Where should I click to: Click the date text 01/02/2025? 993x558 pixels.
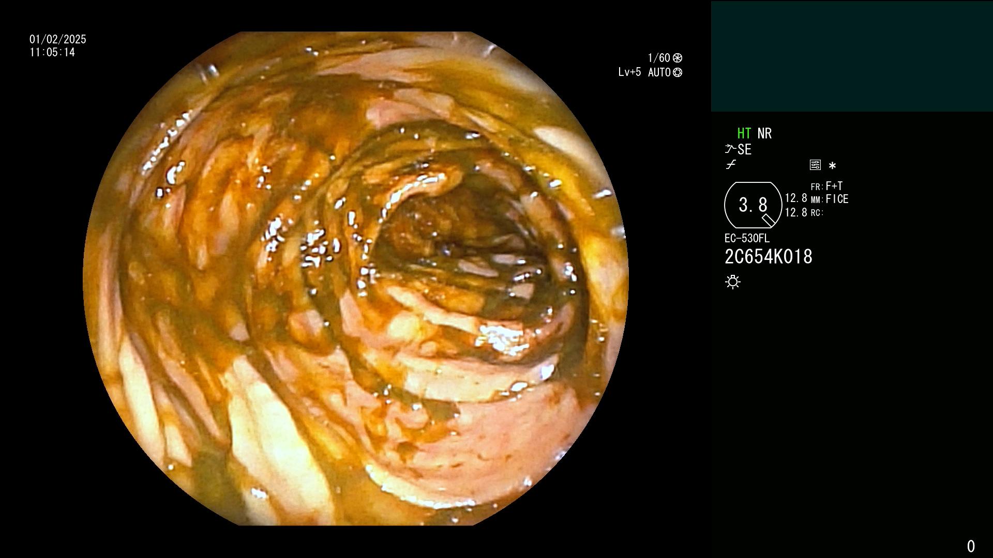pyautogui.click(x=58, y=39)
